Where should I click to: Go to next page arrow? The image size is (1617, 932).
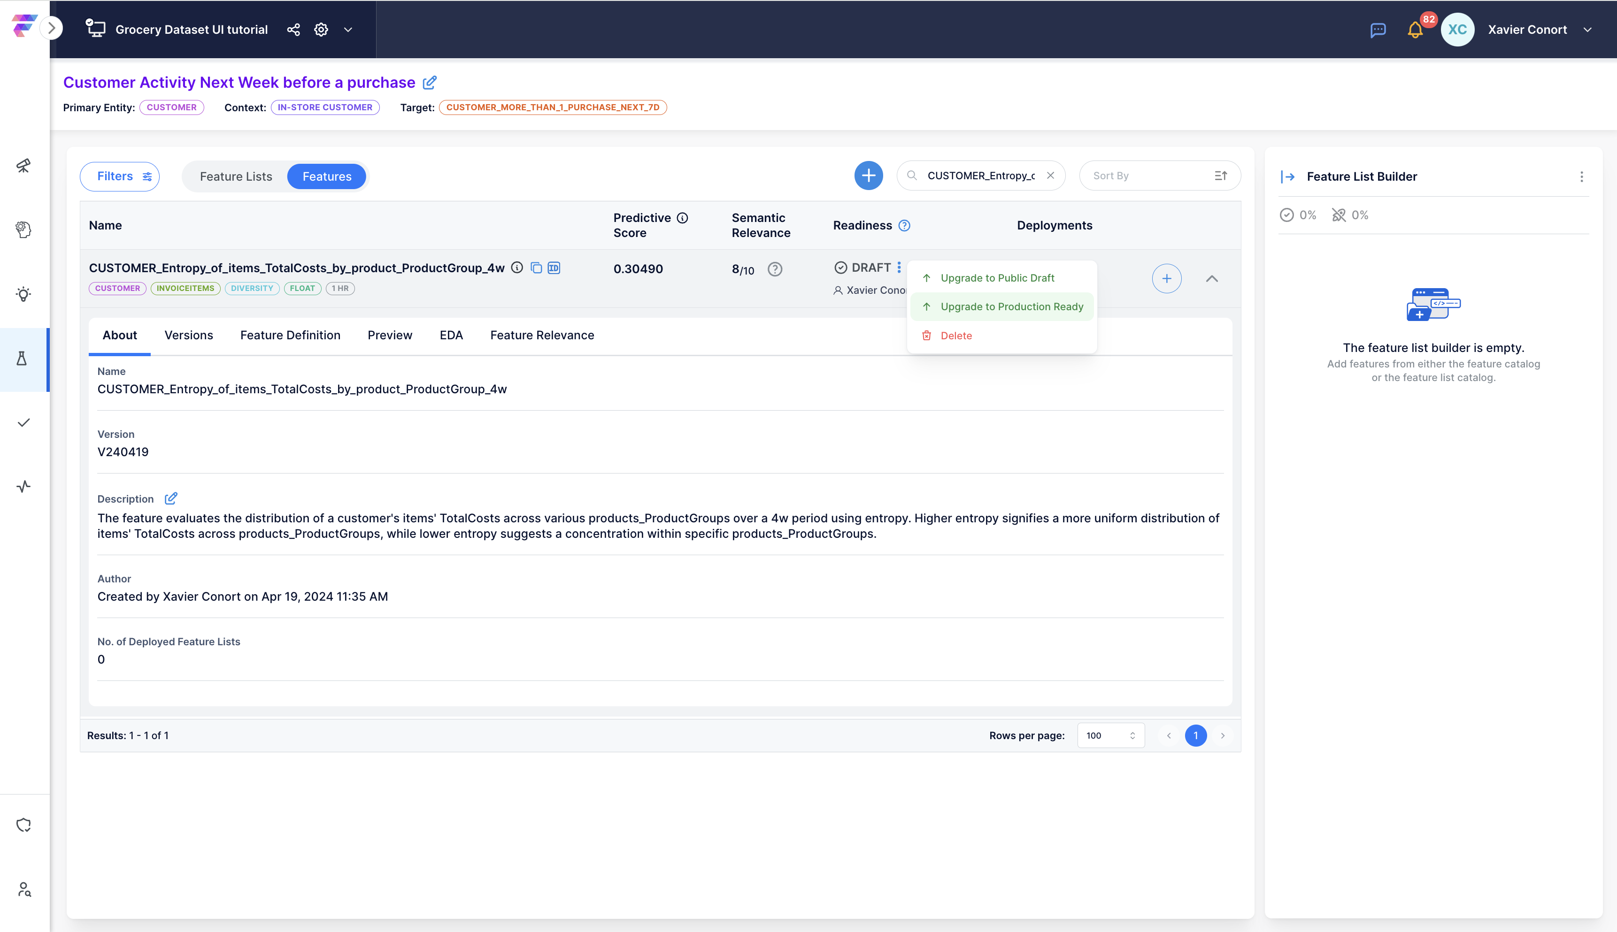coord(1223,735)
